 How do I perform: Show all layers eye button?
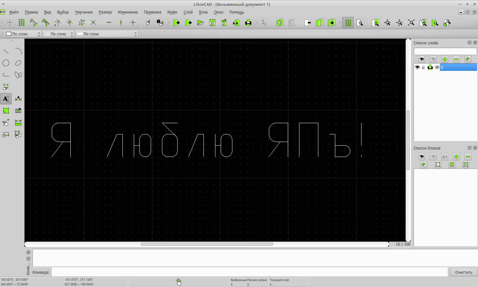(422, 59)
